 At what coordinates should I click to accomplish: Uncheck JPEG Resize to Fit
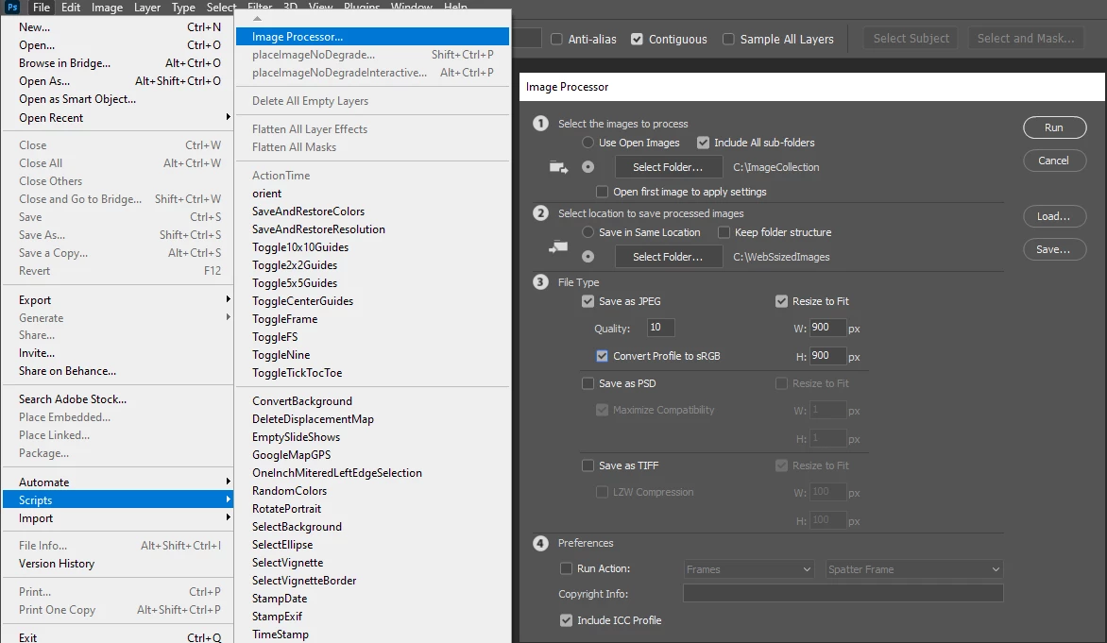(x=781, y=301)
